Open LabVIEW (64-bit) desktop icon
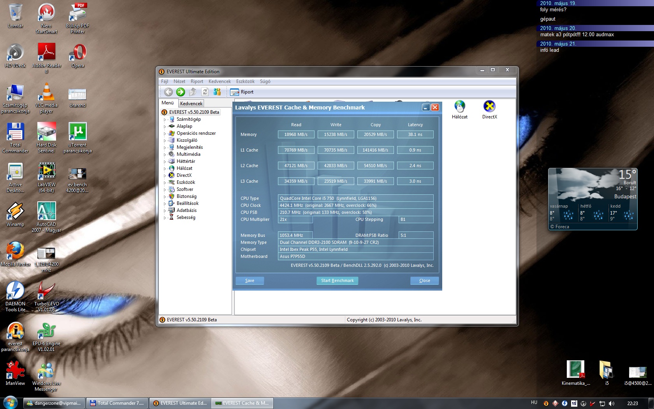 46,178
